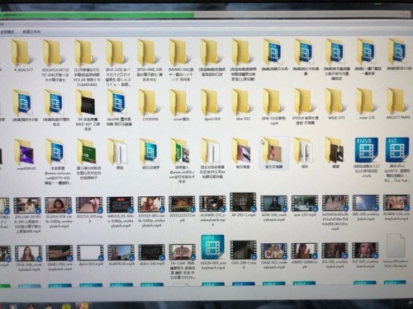Open DISK-066 onekeybatch video thumbnail
The width and height of the screenshot is (413, 309).
[28, 253]
